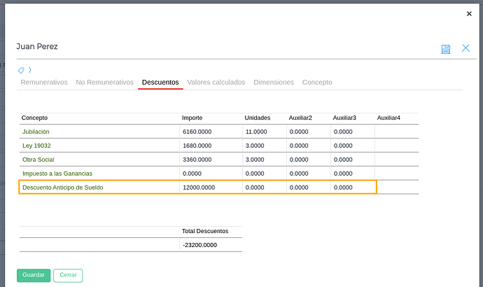Click the Obra Social Unidades cell

(x=263, y=160)
